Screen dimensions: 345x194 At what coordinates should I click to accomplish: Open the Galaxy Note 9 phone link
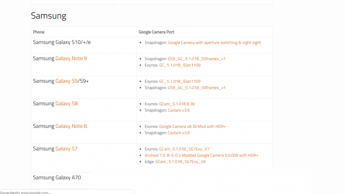(x=71, y=58)
